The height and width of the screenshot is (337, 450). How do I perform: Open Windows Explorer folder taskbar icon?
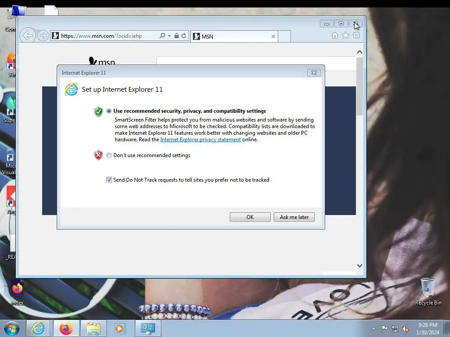(94, 328)
